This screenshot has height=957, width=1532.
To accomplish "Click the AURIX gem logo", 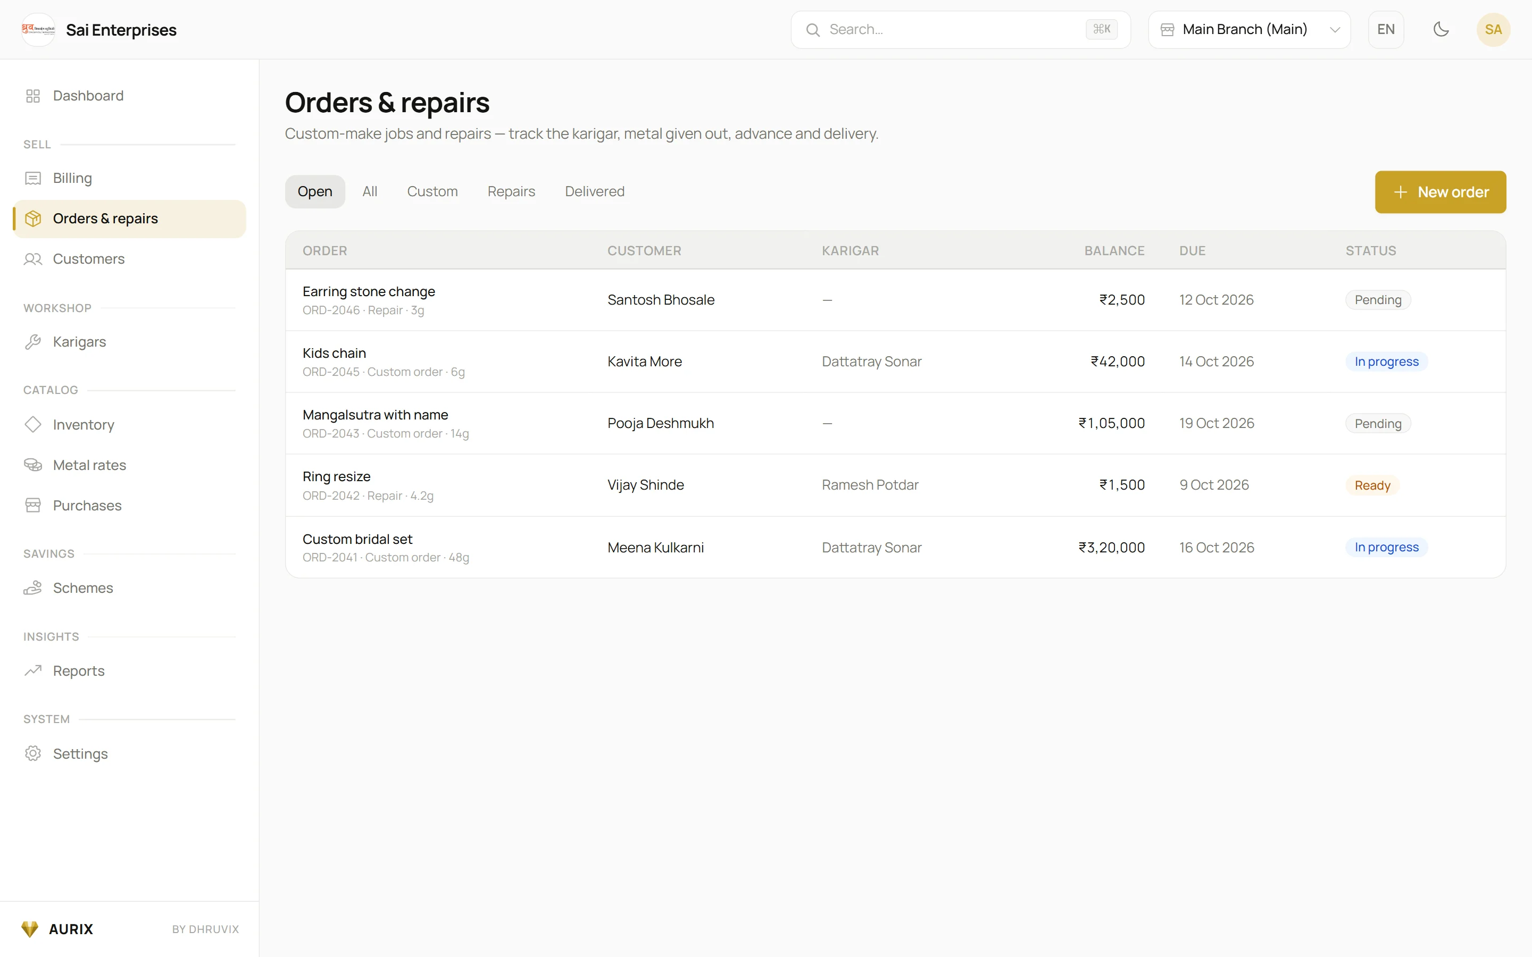I will 30,928.
